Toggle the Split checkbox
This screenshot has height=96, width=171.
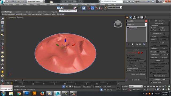[x=160, y=43]
